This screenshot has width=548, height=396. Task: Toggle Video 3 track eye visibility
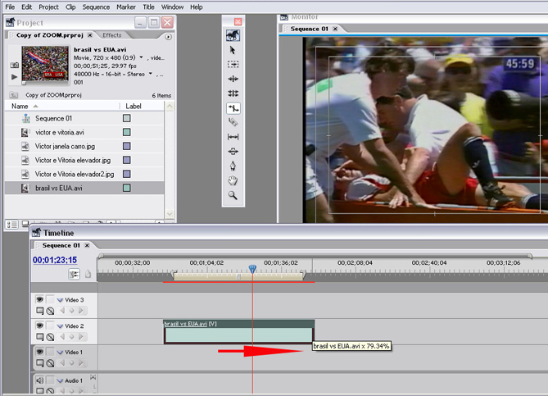38,300
